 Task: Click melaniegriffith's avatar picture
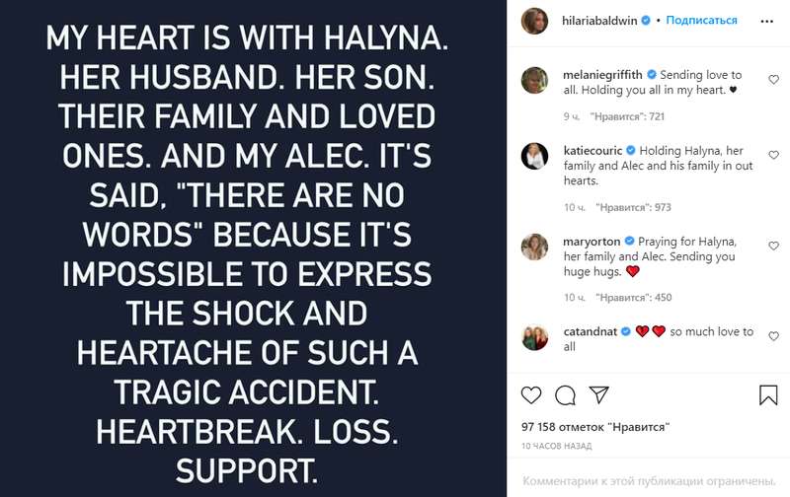[x=536, y=81]
